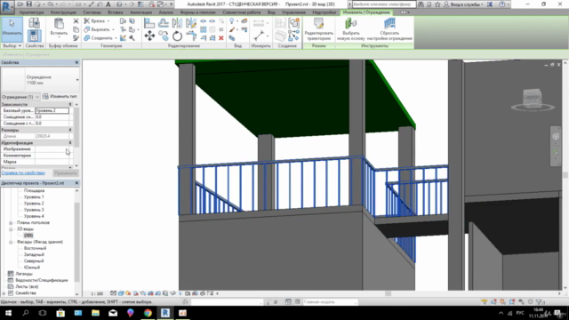The width and height of the screenshot is (569, 320).
Task: Open the Вход в службы sign-in button
Action: click(464, 4)
